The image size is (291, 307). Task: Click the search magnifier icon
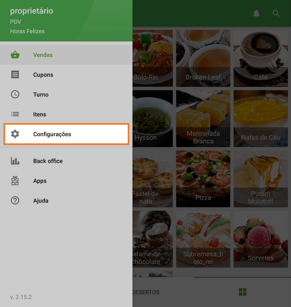pyautogui.click(x=276, y=14)
